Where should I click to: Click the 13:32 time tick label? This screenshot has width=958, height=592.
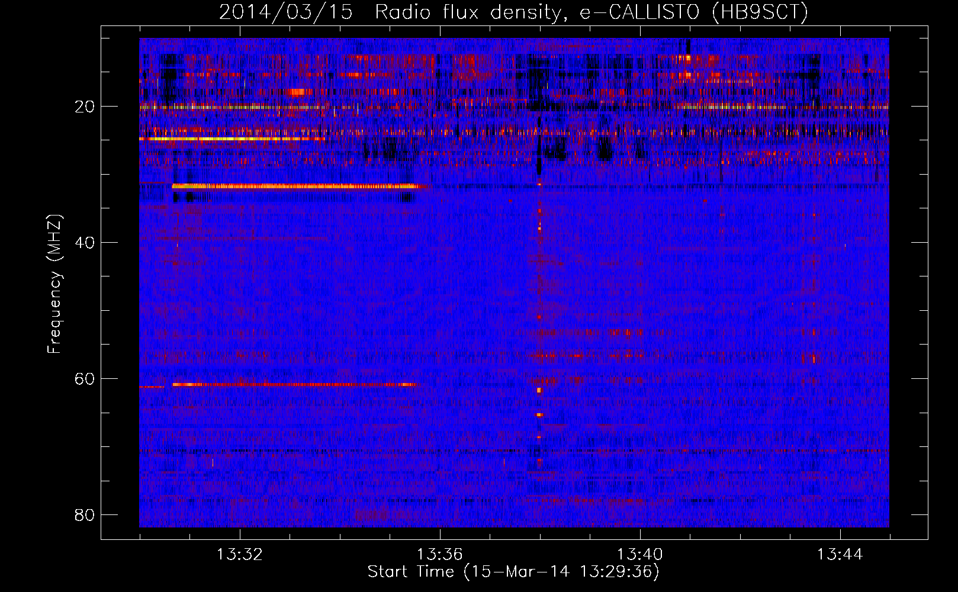240,554
